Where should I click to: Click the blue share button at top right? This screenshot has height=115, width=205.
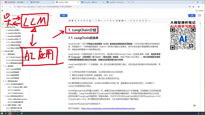coord(192,16)
